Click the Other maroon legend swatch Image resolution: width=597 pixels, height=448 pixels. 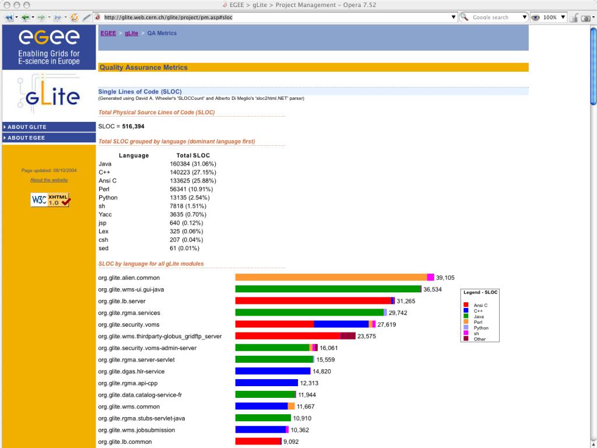pyautogui.click(x=466, y=338)
